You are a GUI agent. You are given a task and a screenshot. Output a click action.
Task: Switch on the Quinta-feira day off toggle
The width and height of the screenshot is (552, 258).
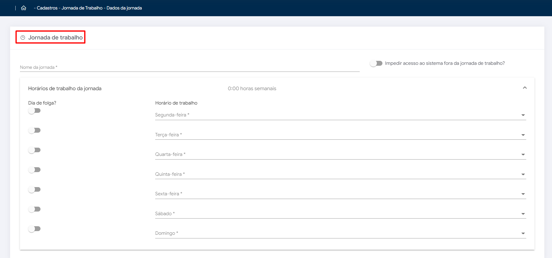pyautogui.click(x=34, y=170)
